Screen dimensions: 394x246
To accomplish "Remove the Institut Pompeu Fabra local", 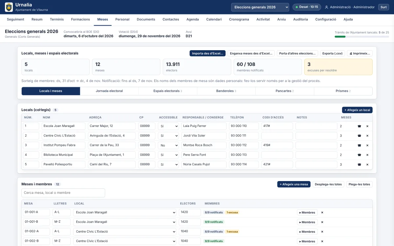I will click(367, 145).
